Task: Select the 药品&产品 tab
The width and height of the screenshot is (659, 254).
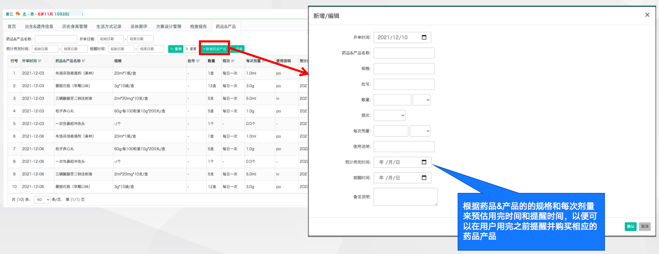Action: click(x=226, y=27)
